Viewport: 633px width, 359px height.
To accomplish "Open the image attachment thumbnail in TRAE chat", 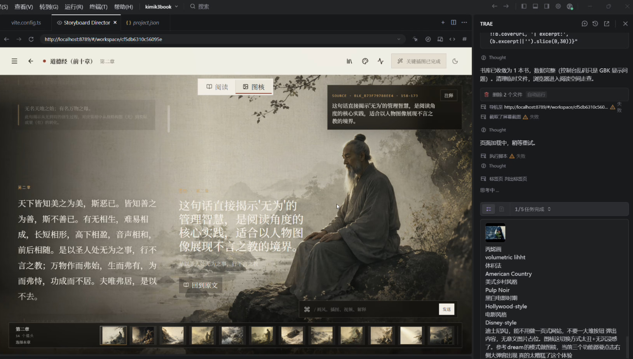I will (495, 232).
